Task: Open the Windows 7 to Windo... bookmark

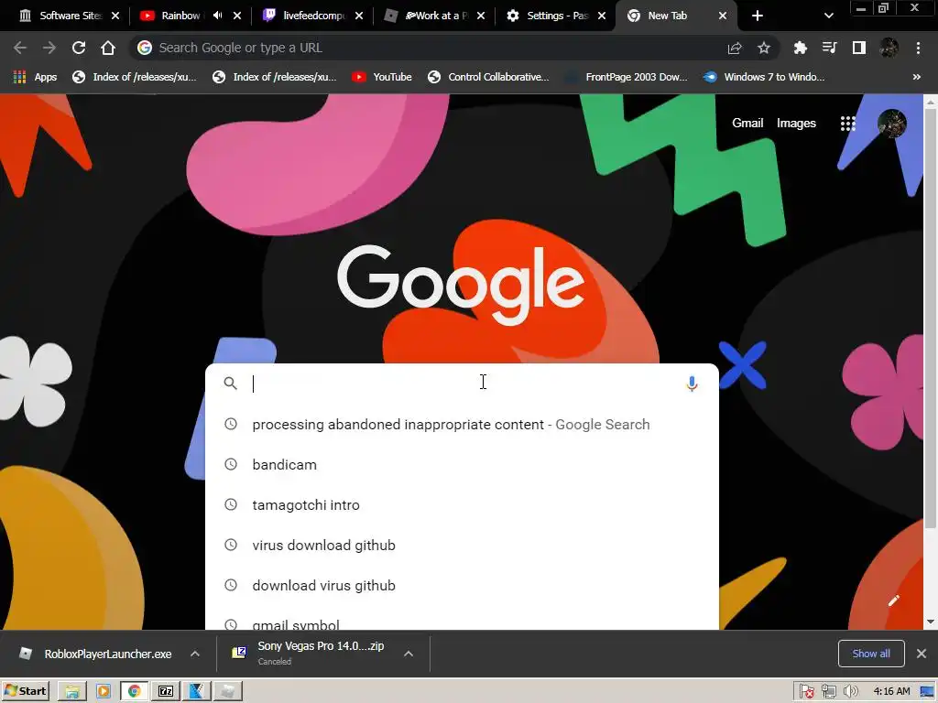Action: coord(764,77)
